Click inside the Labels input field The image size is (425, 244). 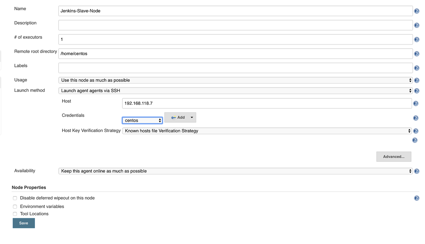coord(212,68)
